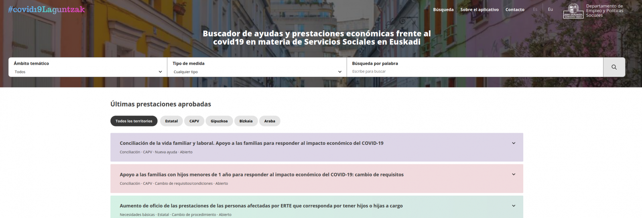The width and height of the screenshot is (642, 218).
Task: Show the Araba territory results
Action: tap(270, 121)
